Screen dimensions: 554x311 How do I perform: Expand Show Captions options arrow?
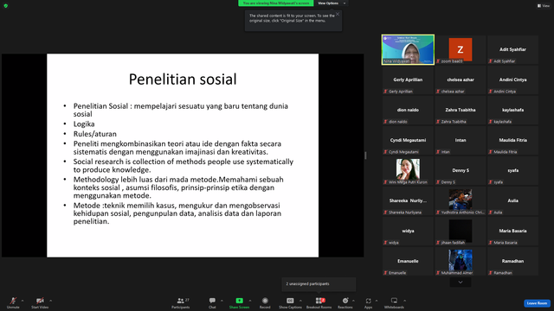(x=300, y=301)
